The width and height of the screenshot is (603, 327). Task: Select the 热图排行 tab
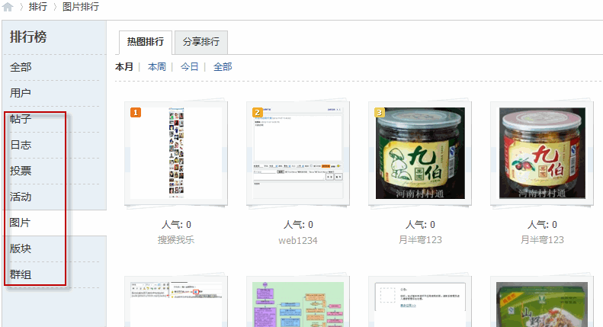tap(145, 42)
